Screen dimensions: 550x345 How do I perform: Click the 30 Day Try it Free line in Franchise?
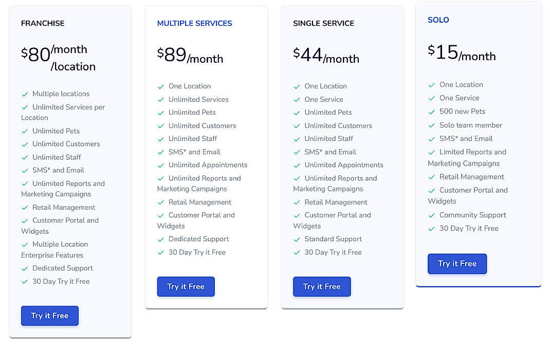(x=61, y=281)
